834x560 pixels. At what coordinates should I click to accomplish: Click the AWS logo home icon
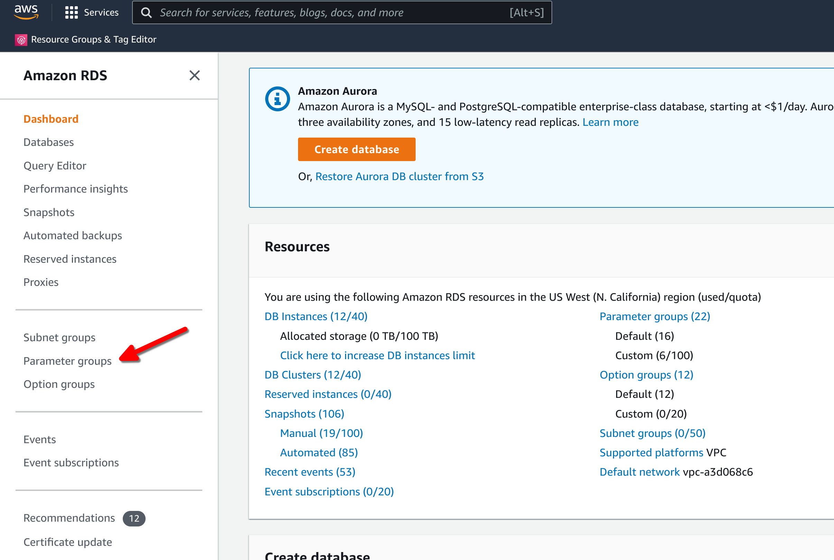[26, 12]
